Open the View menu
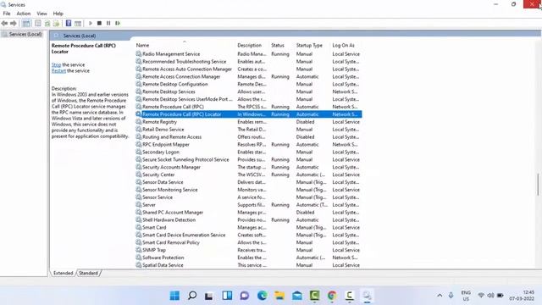The width and height of the screenshot is (542, 305). click(x=41, y=14)
